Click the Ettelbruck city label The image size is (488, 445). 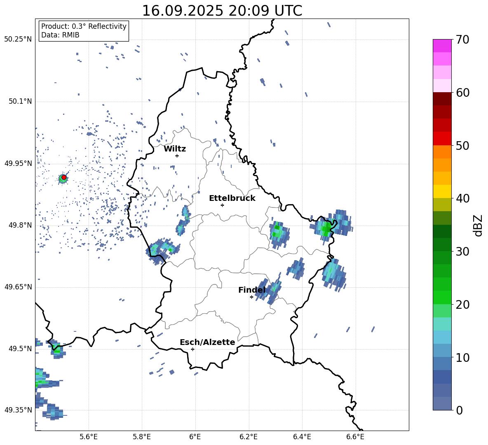232,198
